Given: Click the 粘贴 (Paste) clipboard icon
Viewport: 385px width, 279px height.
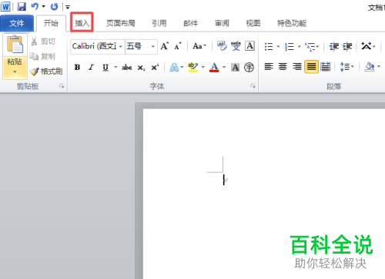Looking at the screenshot, I should (x=15, y=45).
